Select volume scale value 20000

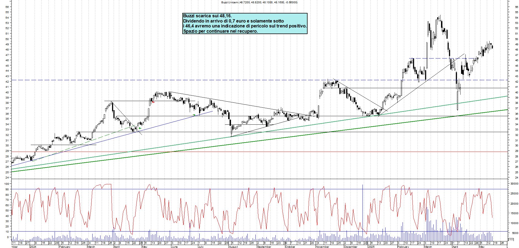[x=514, y=204]
